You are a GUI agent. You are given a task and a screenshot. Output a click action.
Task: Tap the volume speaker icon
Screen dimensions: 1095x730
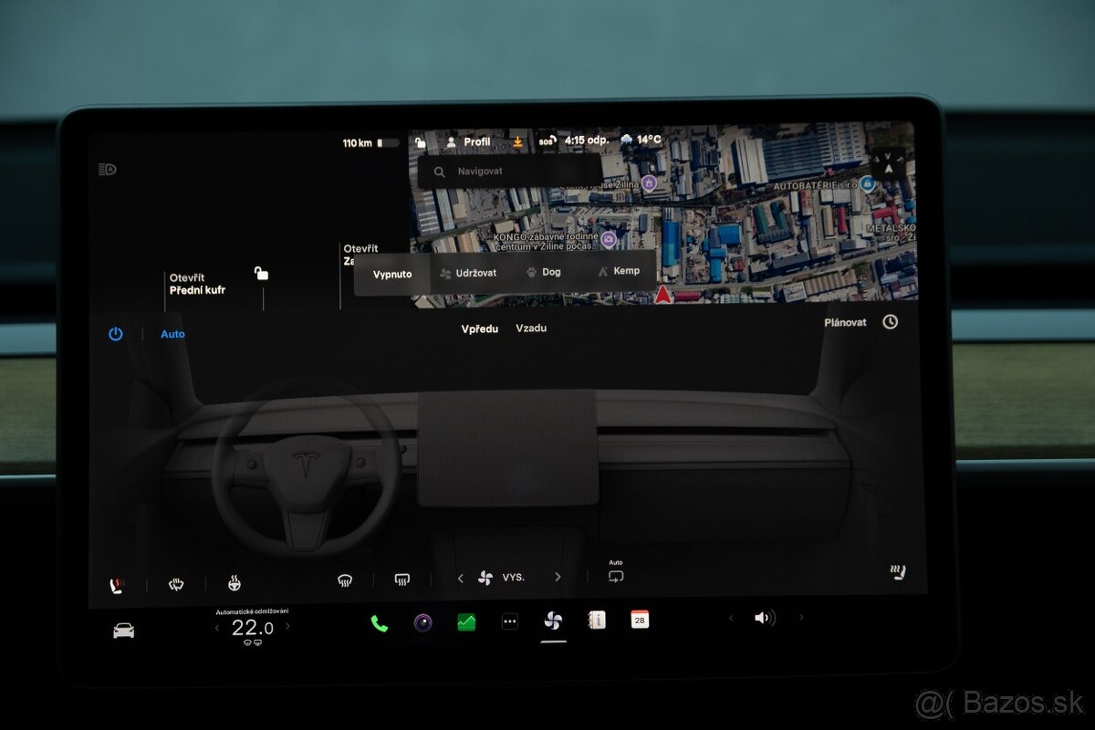coord(764,618)
